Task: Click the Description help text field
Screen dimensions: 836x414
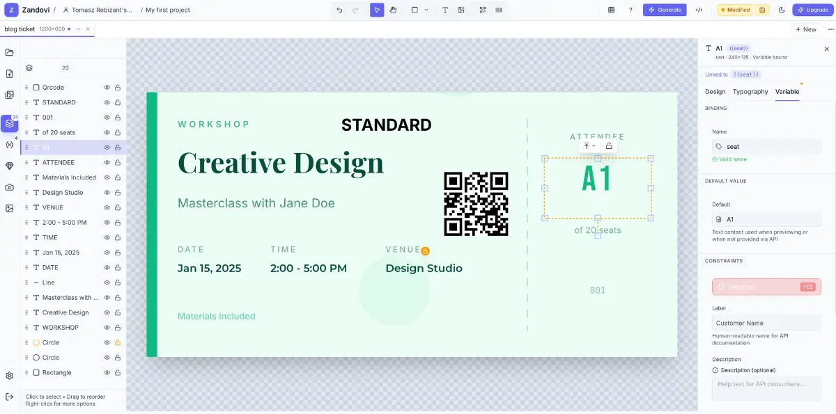Action: pyautogui.click(x=766, y=388)
